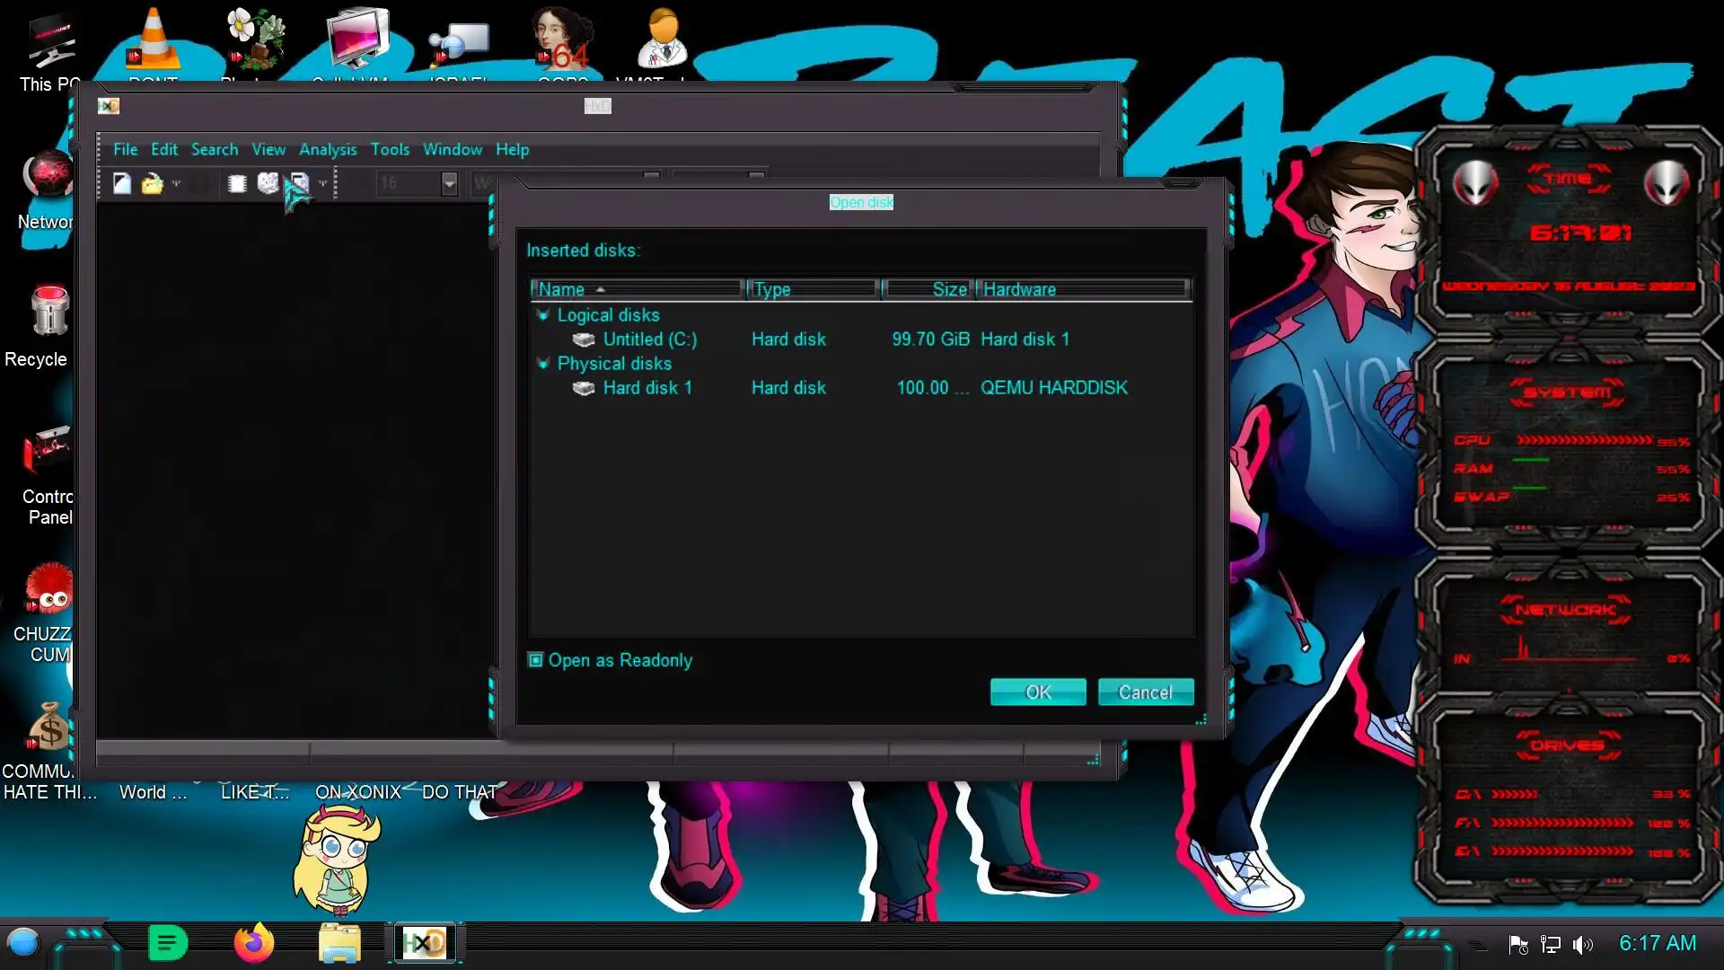
Task: Open Firefox from the taskbar
Action: [x=253, y=943]
